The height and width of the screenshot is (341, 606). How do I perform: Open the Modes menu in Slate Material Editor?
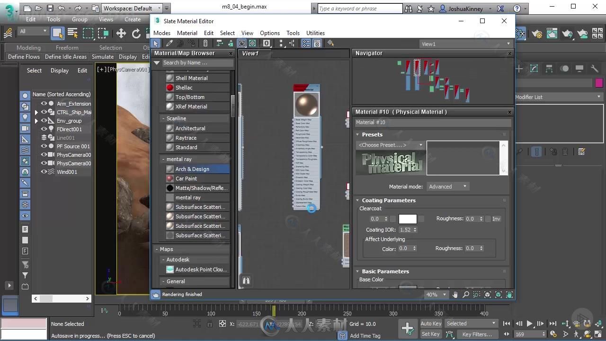tap(162, 33)
